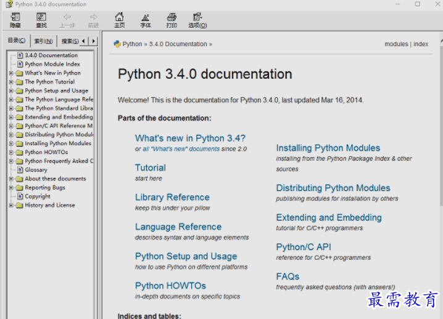
Task: Open Installing Python Modules content link
Action: [328, 148]
